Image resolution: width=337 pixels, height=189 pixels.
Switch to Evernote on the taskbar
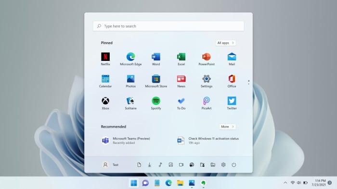pyautogui.click(x=203, y=183)
